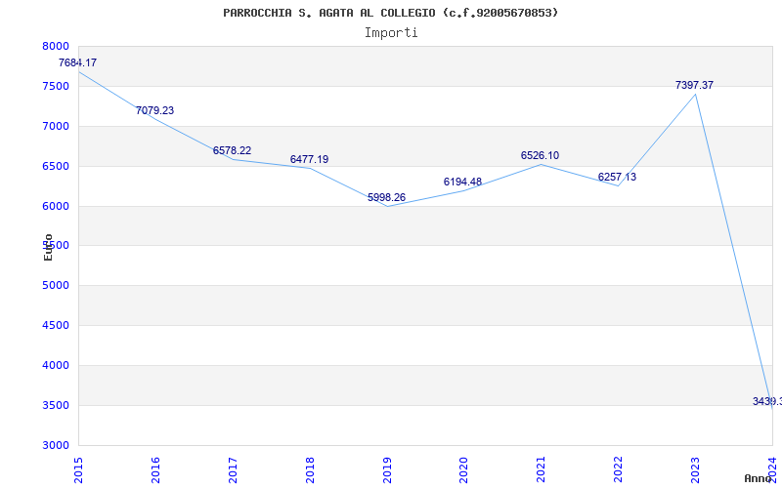Click the 4500 y-axis tick label

point(56,326)
